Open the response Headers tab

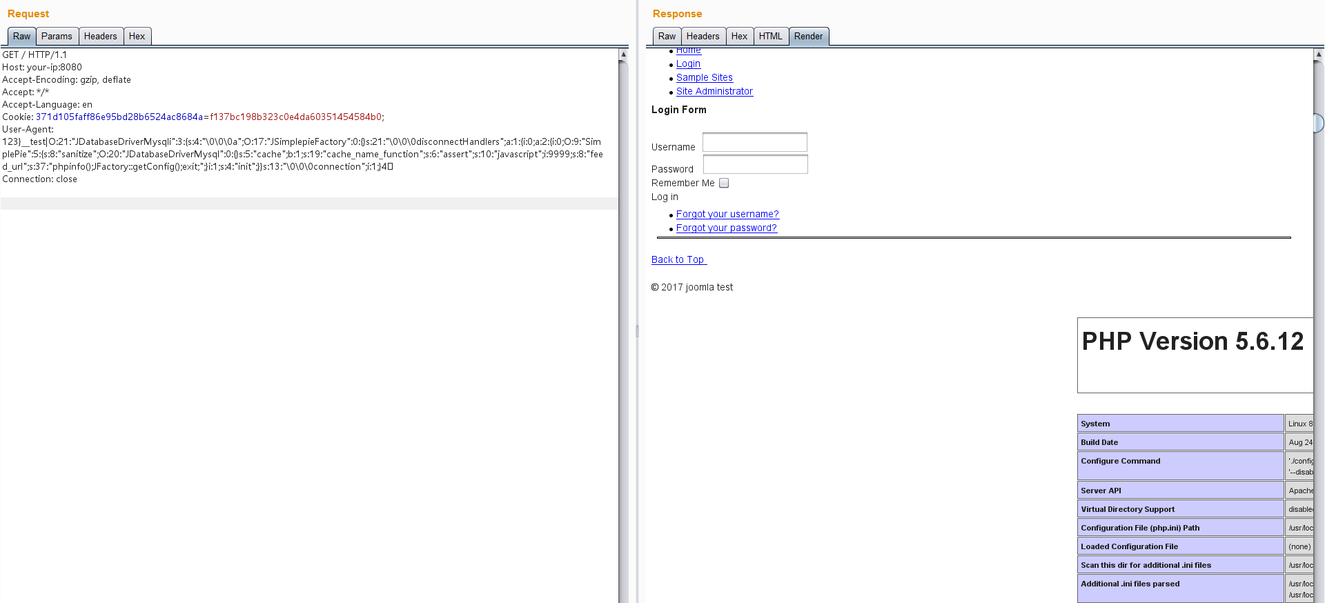(703, 37)
